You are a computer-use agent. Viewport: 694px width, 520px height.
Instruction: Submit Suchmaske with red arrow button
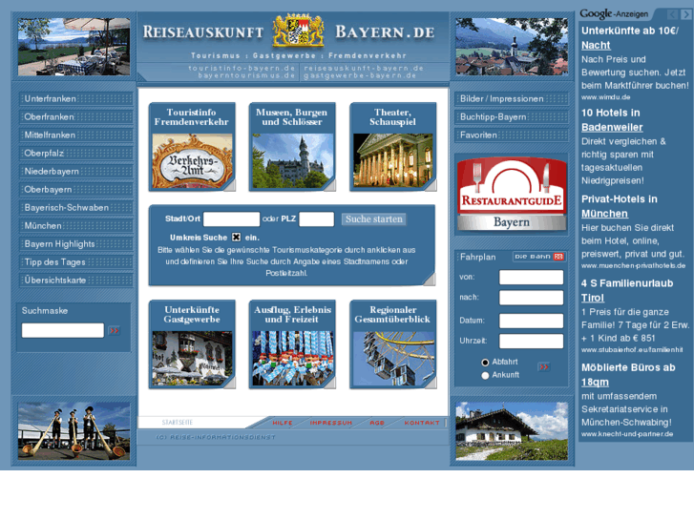115,330
